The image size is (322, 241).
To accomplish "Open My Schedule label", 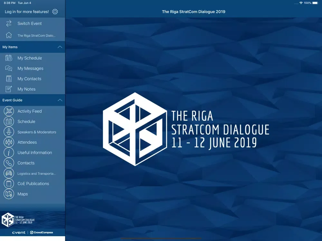I will coord(30,58).
